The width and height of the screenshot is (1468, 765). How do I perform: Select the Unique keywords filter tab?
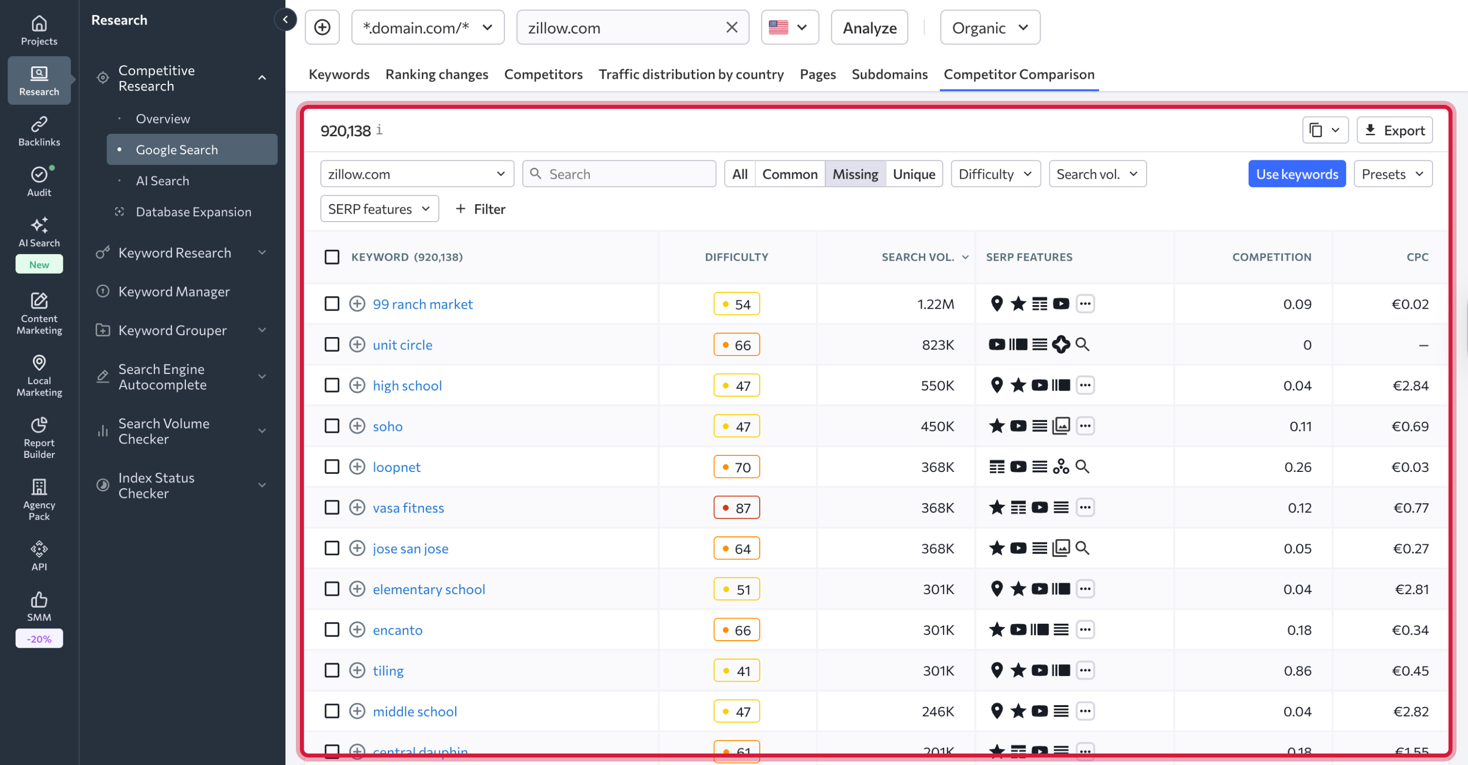coord(914,174)
